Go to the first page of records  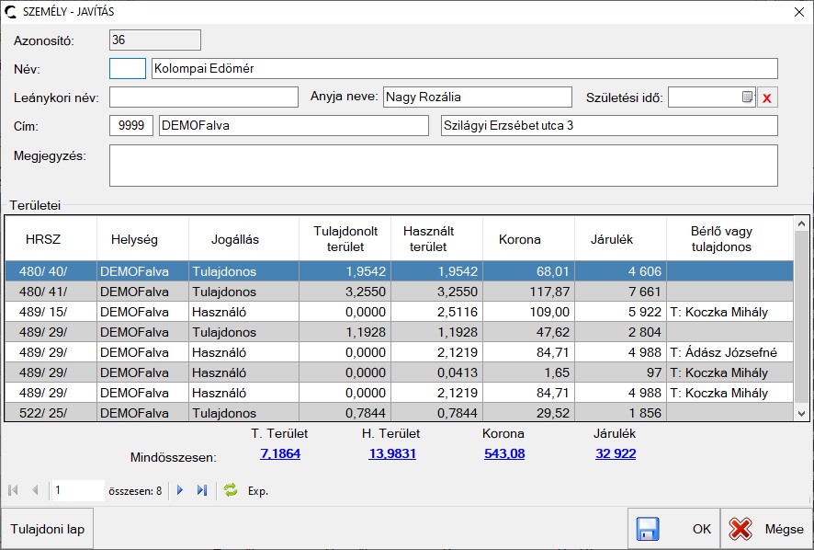tap(14, 490)
